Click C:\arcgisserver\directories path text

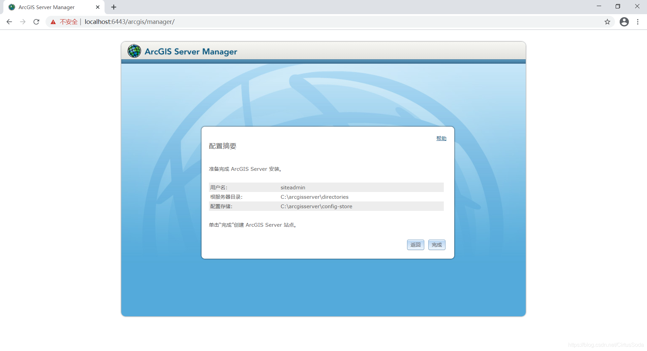314,197
